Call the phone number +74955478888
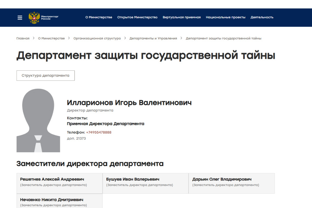The image size is (312, 208). pos(99,132)
